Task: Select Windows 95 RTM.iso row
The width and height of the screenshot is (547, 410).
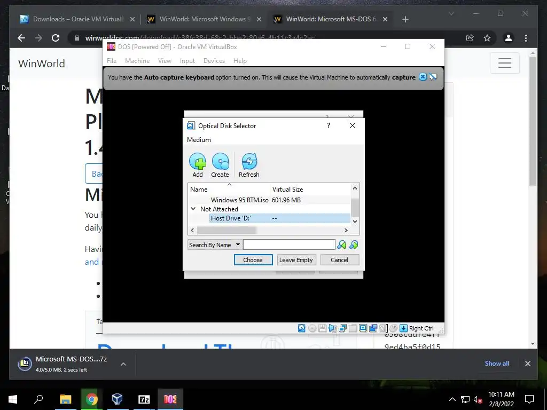Action: [269, 200]
